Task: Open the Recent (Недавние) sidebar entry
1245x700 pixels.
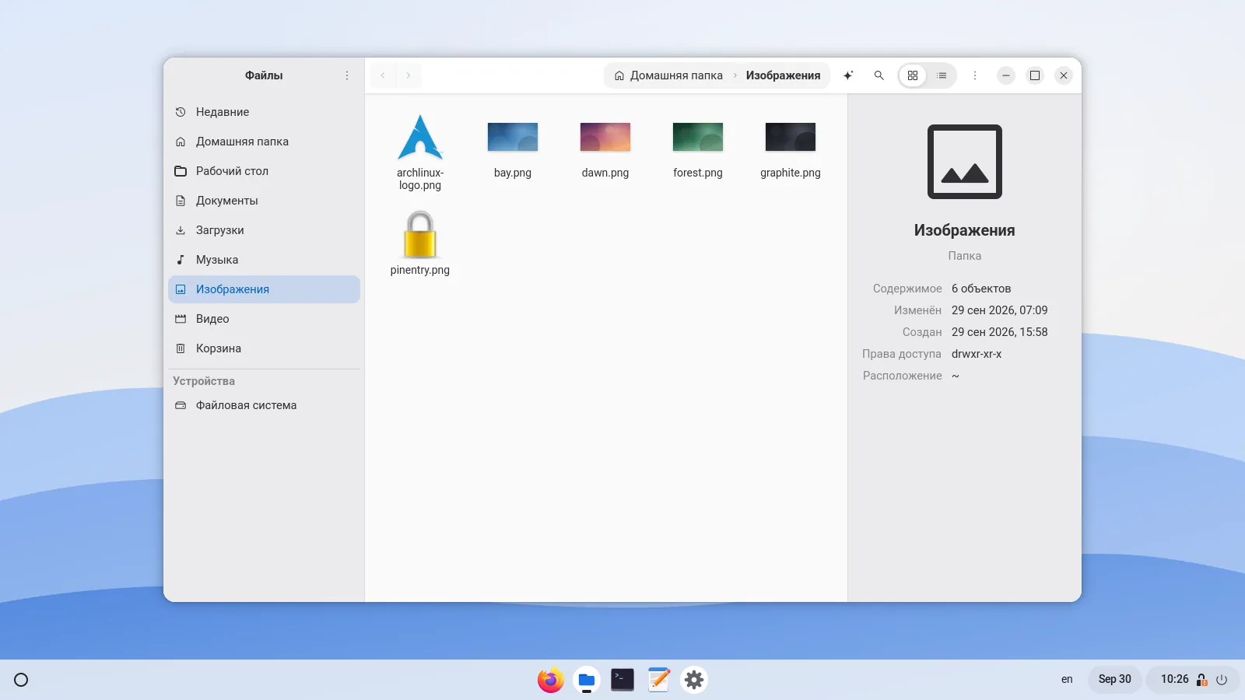Action: pos(264,112)
